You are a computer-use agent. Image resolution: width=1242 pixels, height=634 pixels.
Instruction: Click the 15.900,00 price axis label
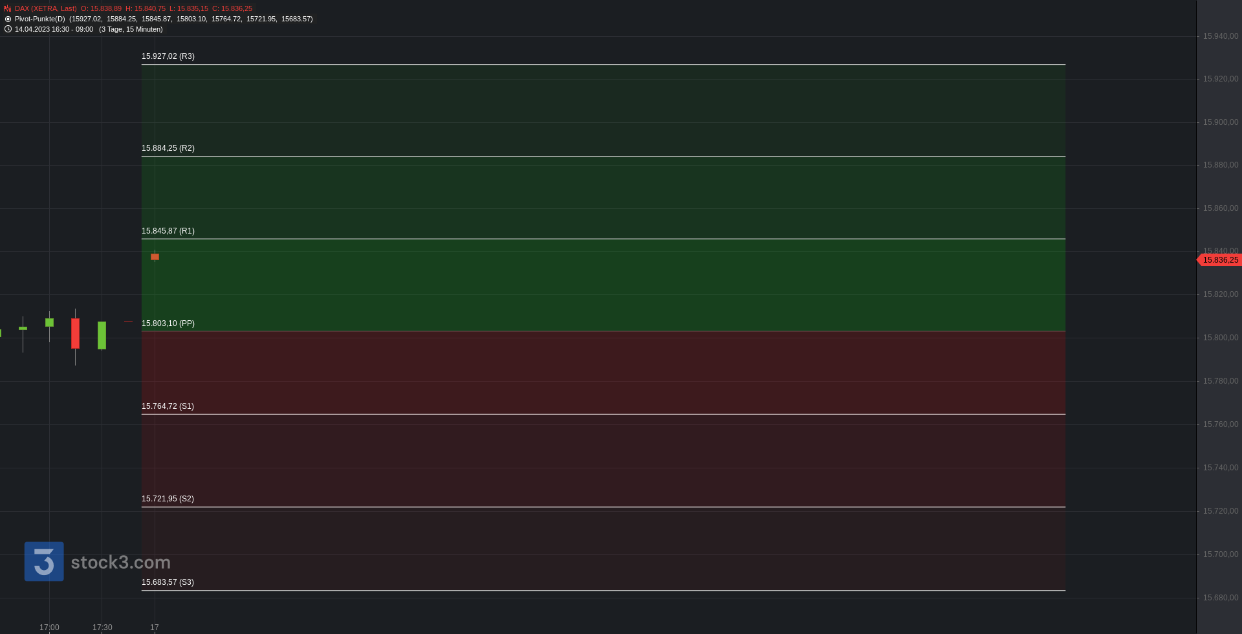pyautogui.click(x=1221, y=122)
